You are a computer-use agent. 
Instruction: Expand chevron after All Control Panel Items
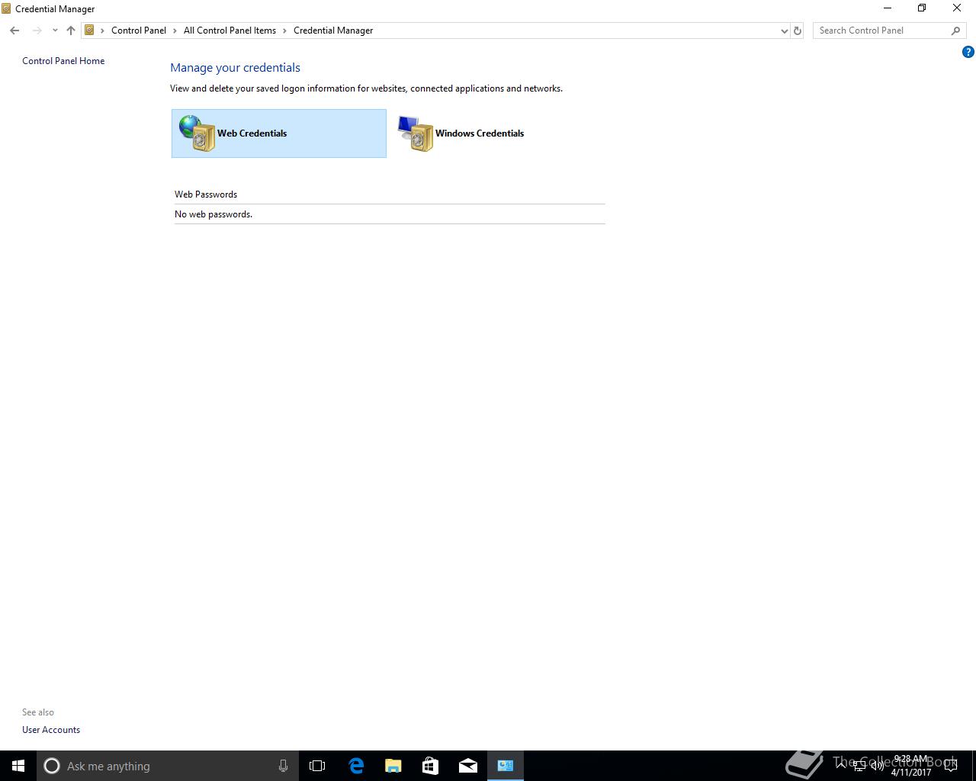[x=285, y=31]
